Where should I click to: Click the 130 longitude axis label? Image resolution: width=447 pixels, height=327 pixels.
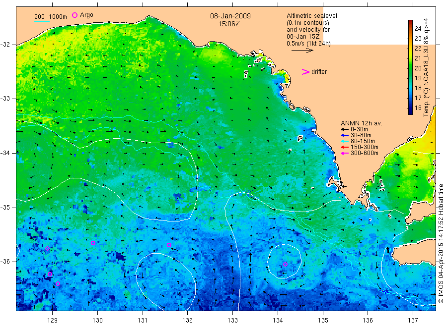(x=97, y=321)
